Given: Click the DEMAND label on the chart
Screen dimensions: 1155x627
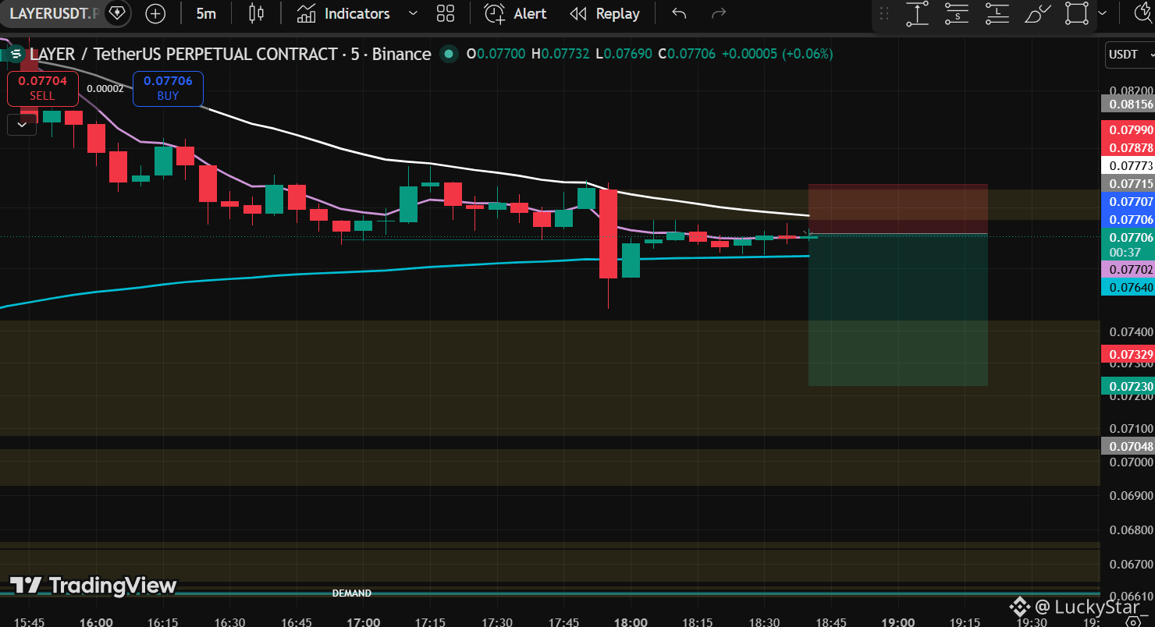Looking at the screenshot, I should 352,593.
